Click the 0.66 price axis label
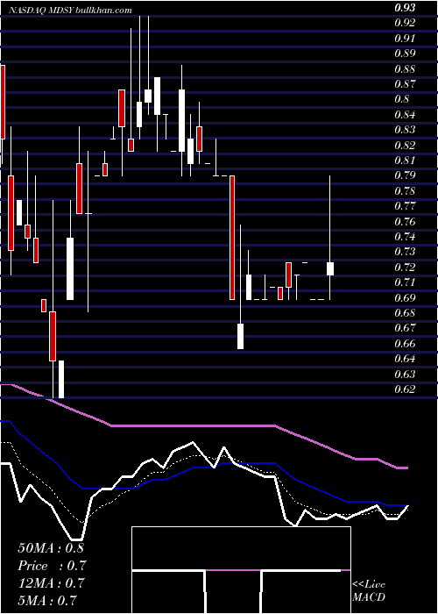 (x=404, y=344)
